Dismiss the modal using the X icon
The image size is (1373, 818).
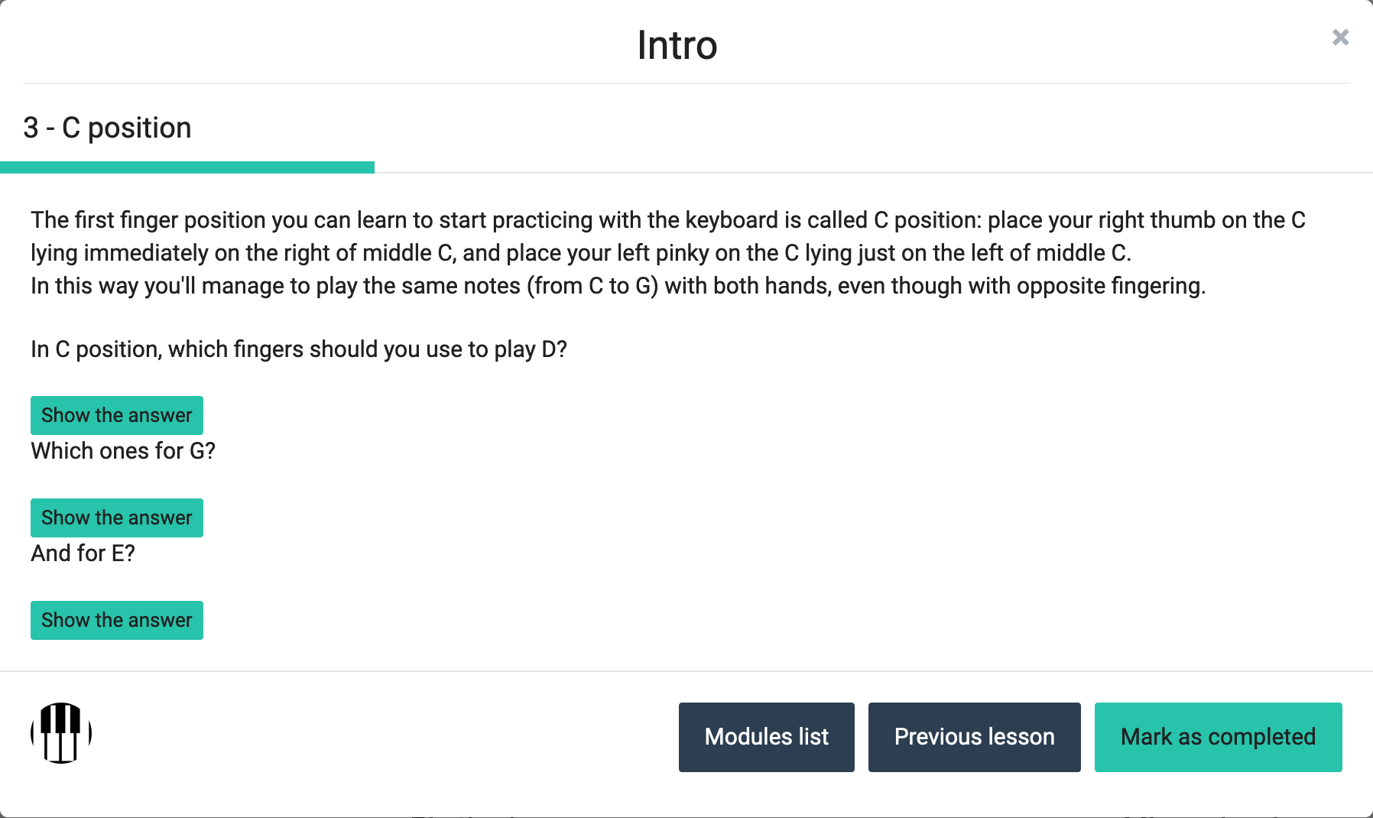(x=1340, y=37)
